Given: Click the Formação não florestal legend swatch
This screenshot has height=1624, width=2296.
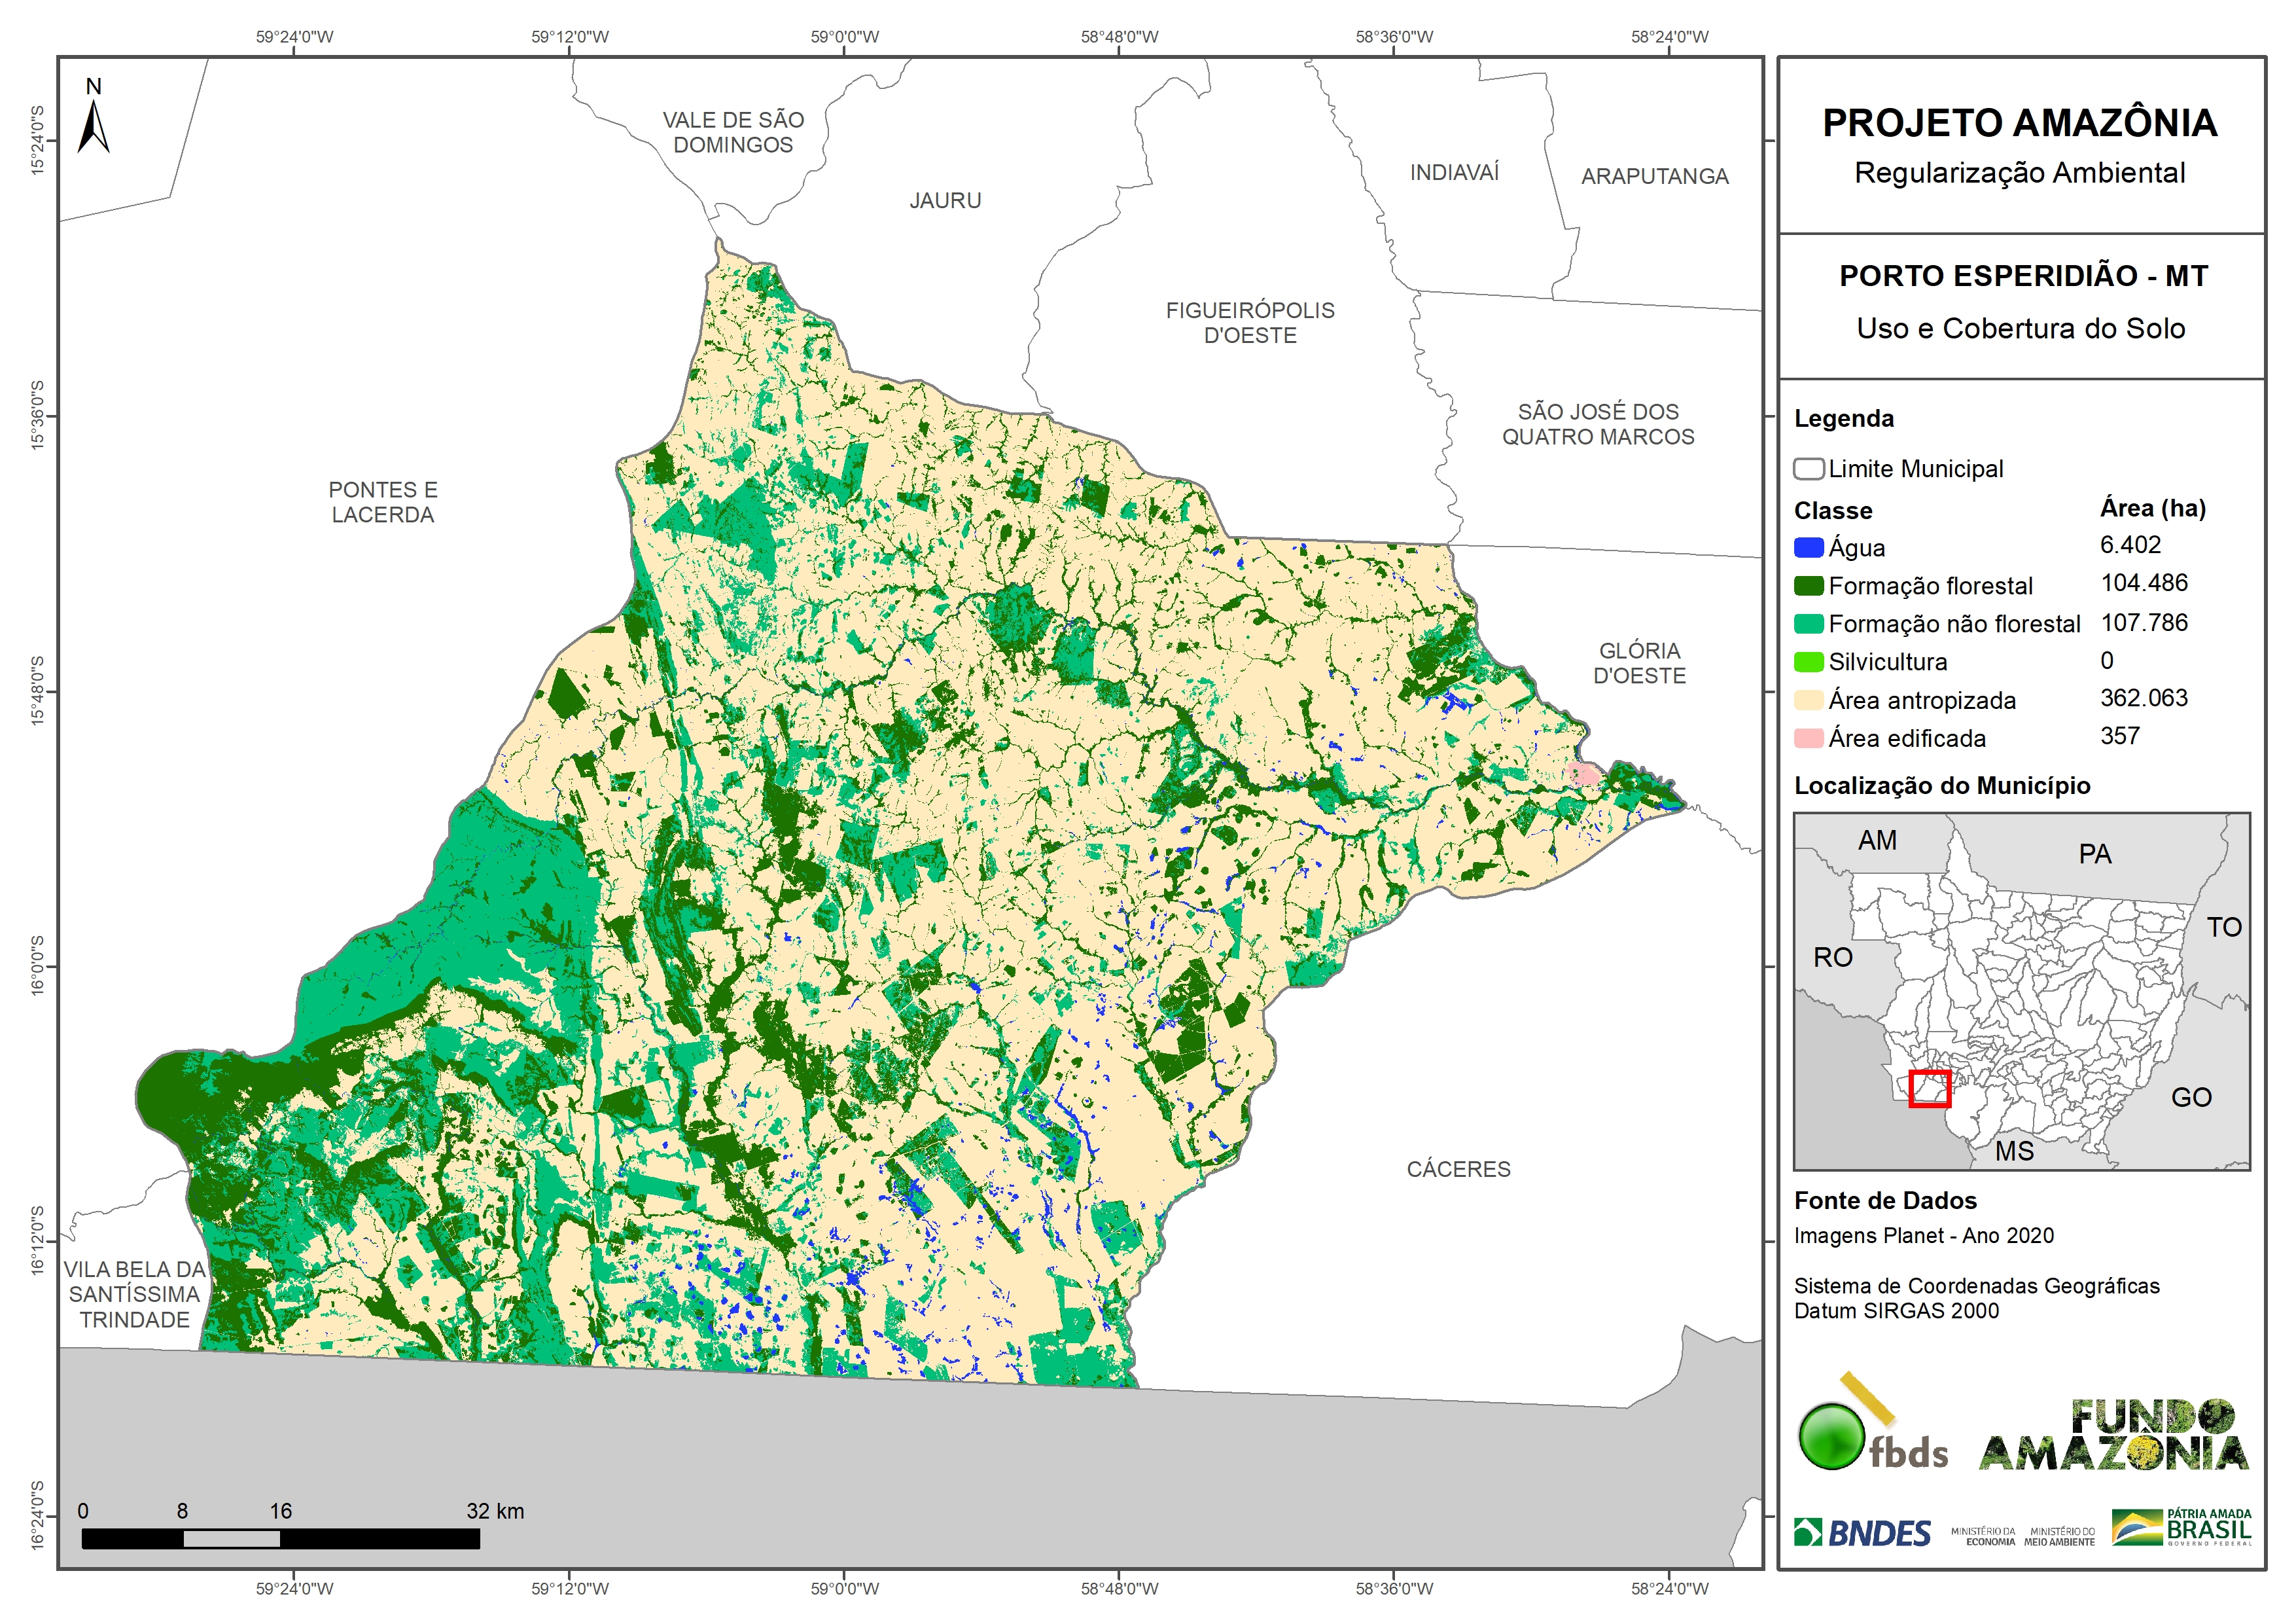Looking at the screenshot, I should click(1808, 623).
